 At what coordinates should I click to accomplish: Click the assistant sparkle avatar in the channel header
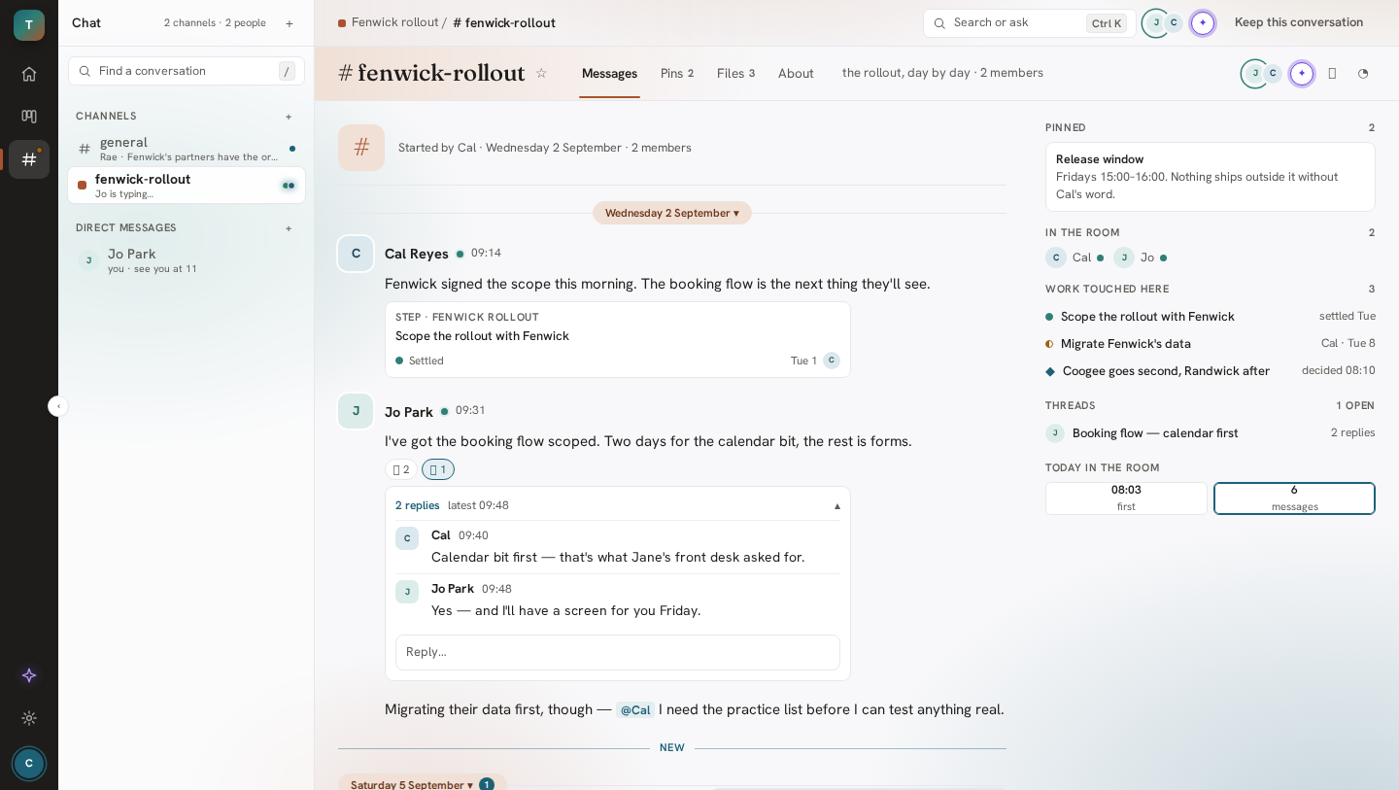1302,74
